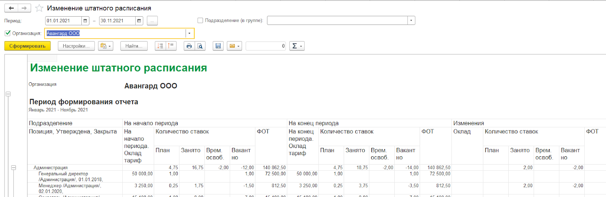Enable the Подразделение (в группе) checkbox
This screenshot has width=606, height=197.
coord(200,20)
